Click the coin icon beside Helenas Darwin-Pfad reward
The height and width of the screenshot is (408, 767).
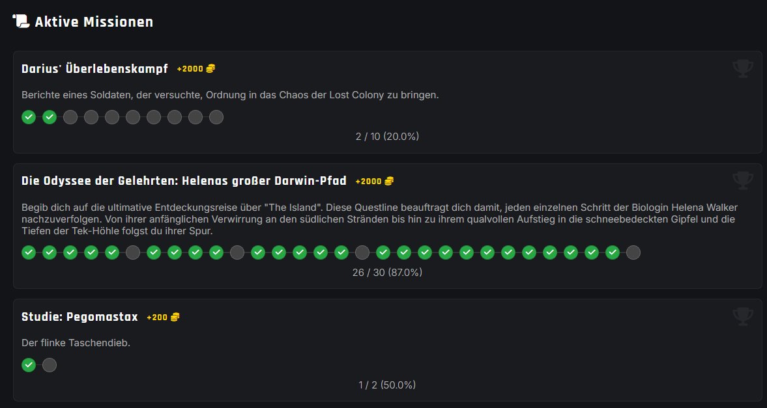click(x=389, y=181)
